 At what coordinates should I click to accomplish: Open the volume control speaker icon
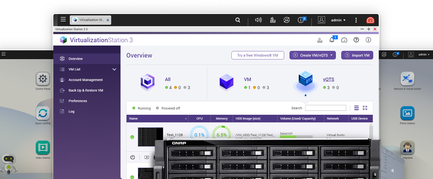point(258,20)
